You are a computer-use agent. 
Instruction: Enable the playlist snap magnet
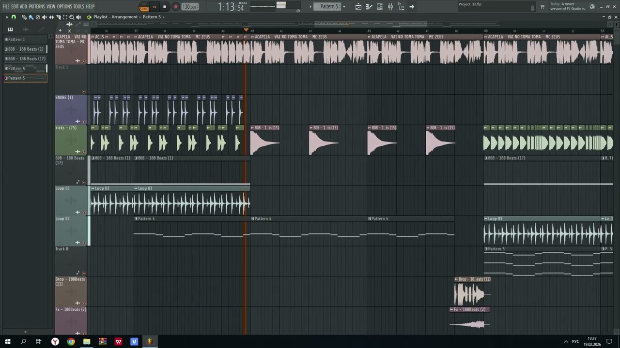[14, 17]
